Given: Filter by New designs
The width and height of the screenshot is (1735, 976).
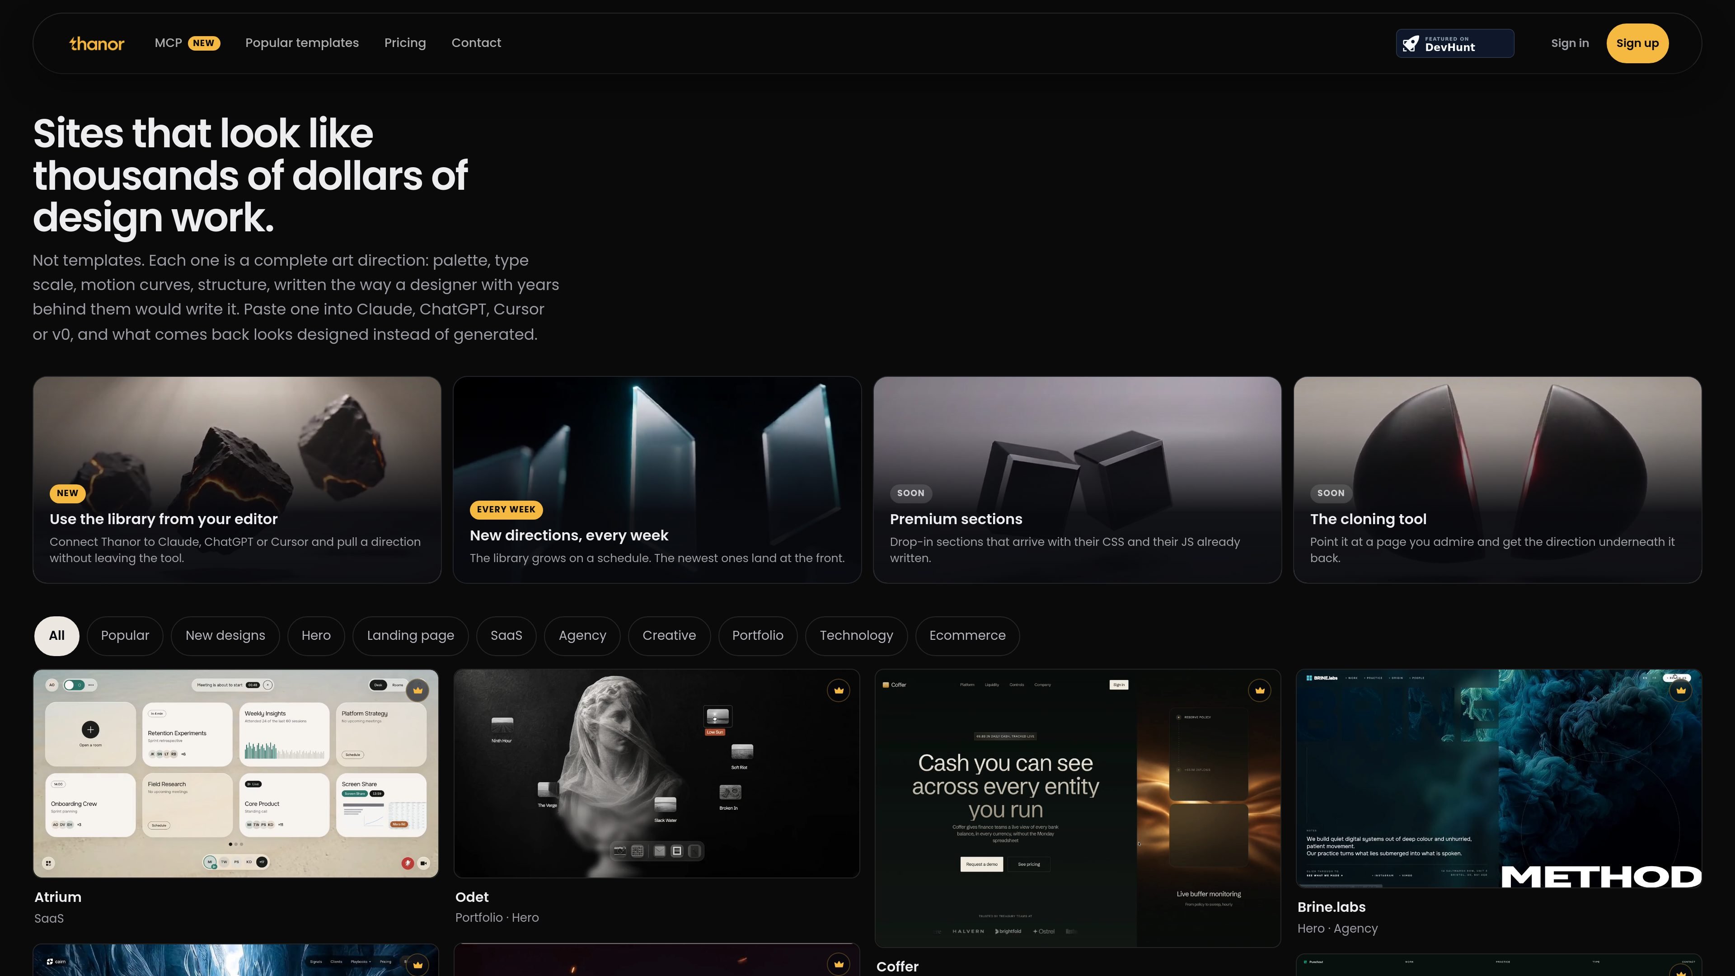Looking at the screenshot, I should pos(225,636).
